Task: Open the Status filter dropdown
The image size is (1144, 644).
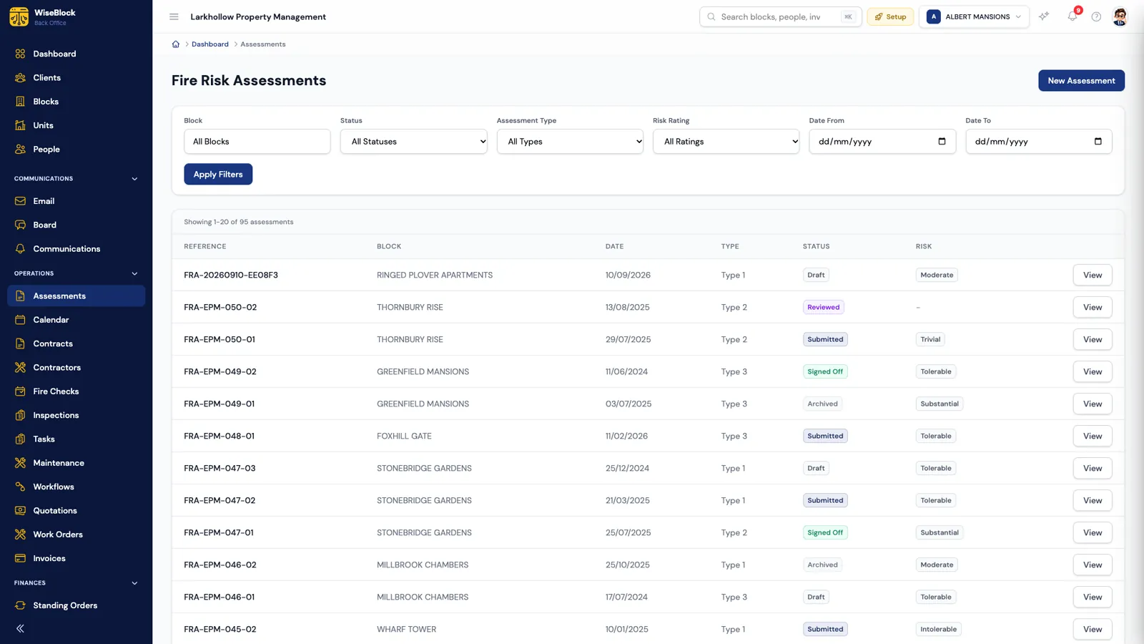Action: 413,142
